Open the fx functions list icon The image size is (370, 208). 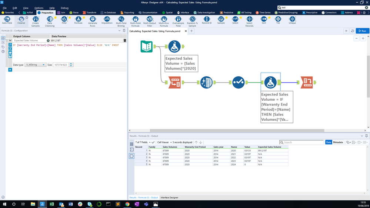pyautogui.click(x=10, y=45)
